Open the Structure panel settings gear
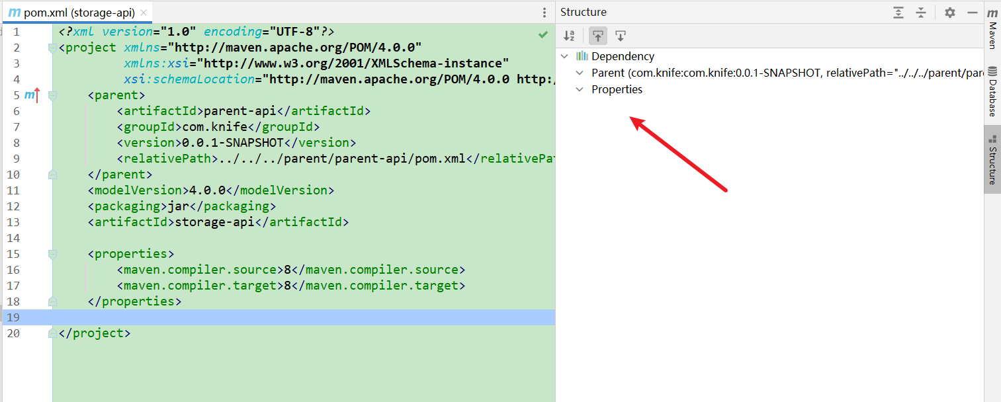Viewport: 1001px width, 402px height. [x=949, y=11]
